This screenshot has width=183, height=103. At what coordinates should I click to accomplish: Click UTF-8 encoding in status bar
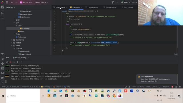pos(154,87)
